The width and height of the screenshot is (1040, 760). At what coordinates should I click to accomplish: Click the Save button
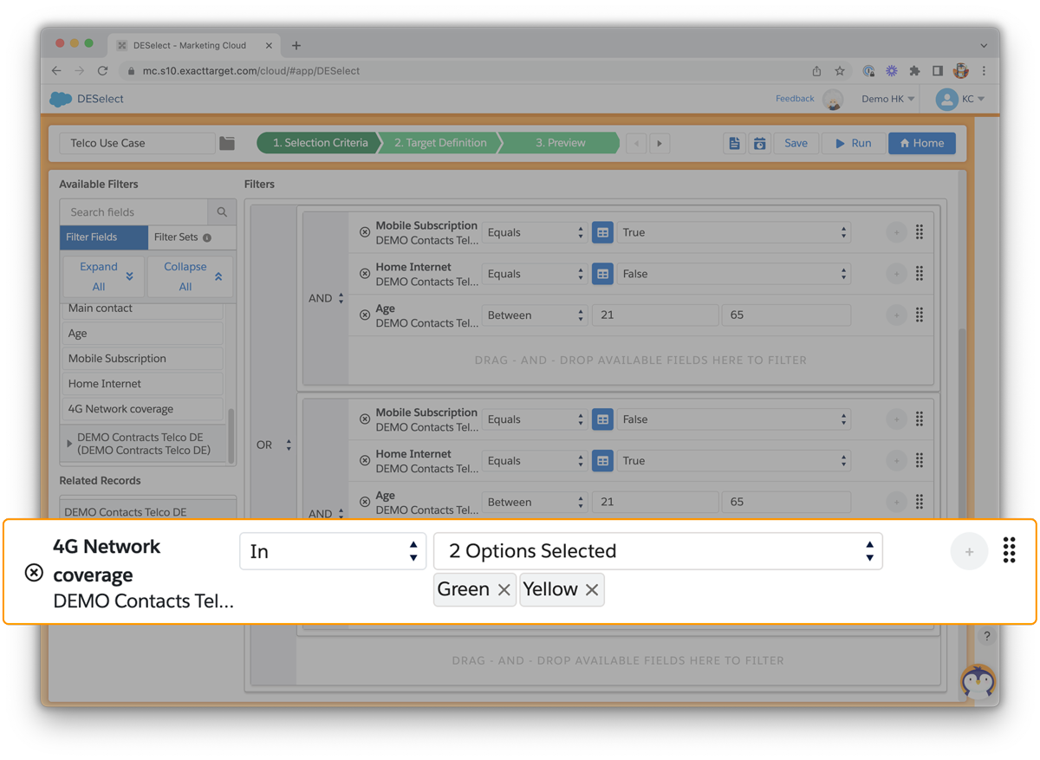[x=796, y=143]
